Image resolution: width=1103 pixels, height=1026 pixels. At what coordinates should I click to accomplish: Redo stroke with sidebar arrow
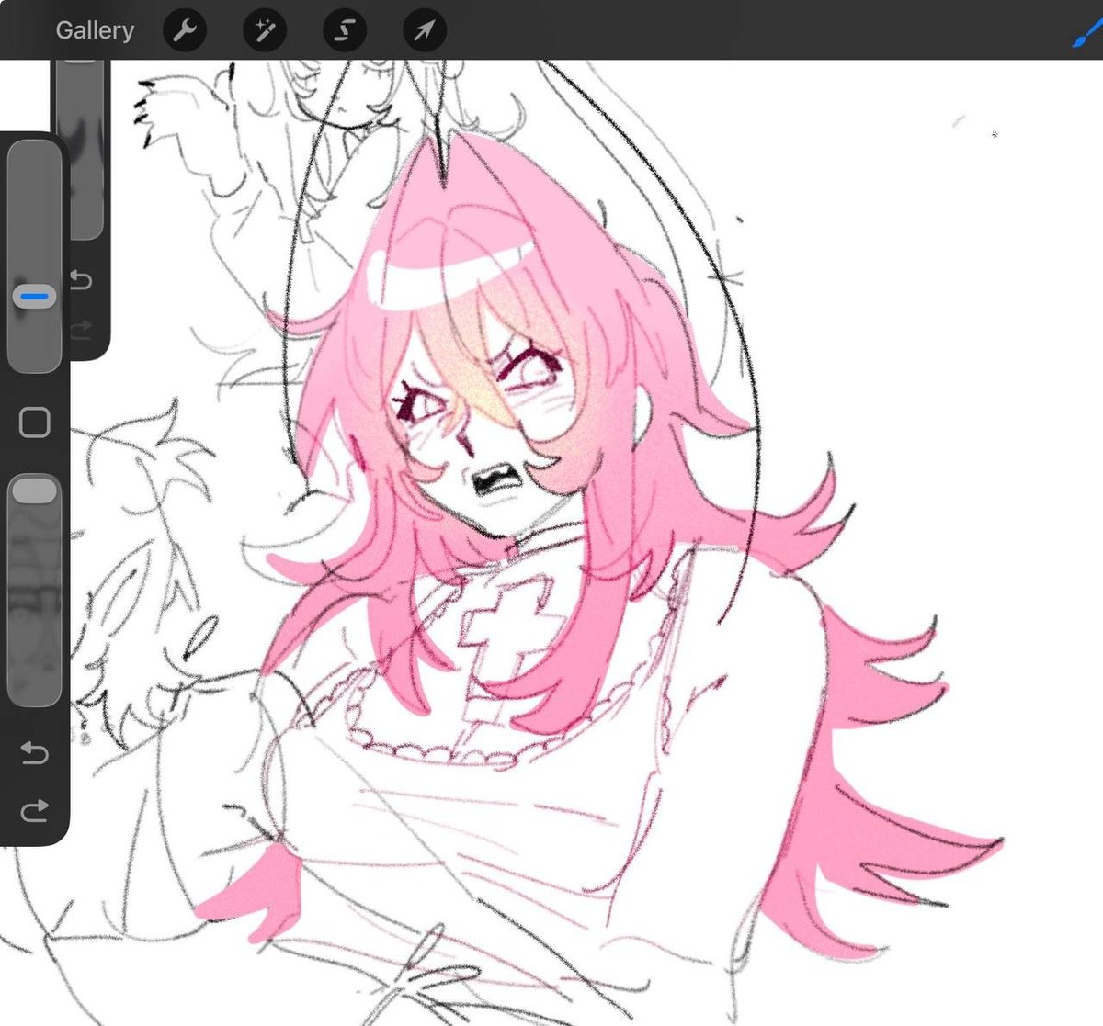[x=34, y=810]
